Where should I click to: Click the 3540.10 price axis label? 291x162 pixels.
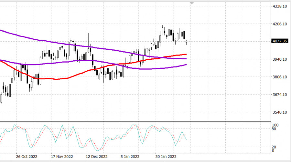click(x=280, y=112)
